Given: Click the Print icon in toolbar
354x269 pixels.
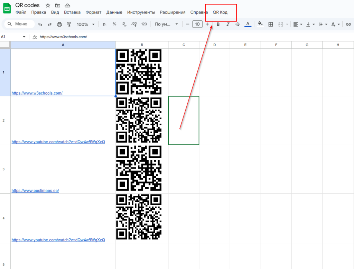Looking at the screenshot, I should (59, 24).
